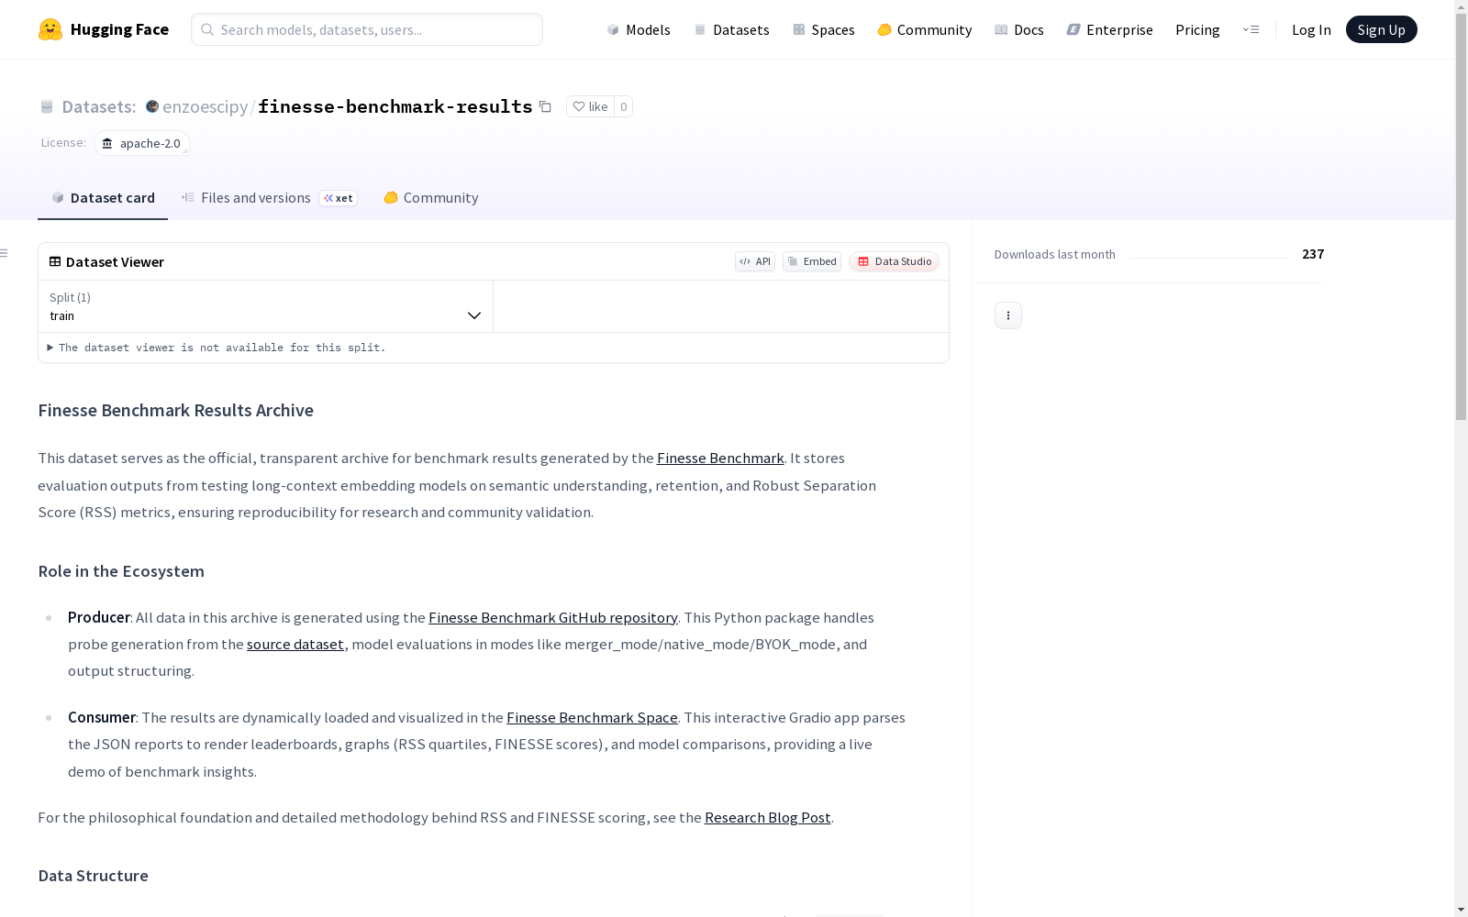Open Data Studio

(894, 261)
